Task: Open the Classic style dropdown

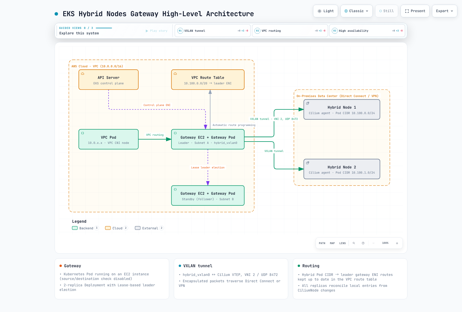Action: click(x=357, y=11)
